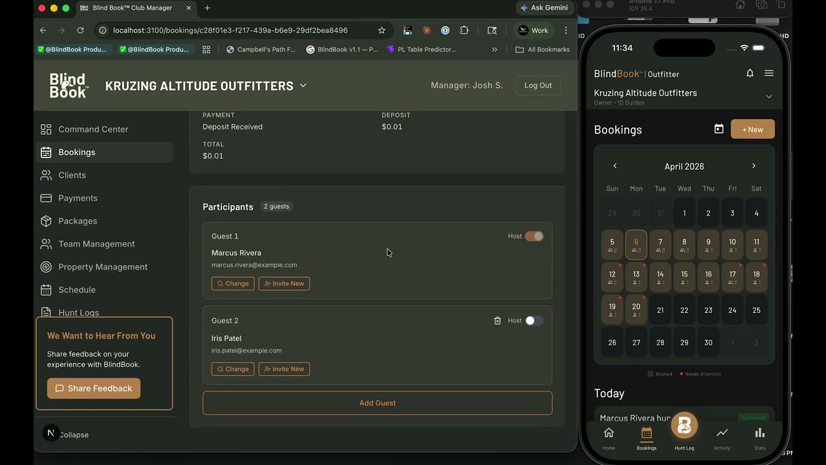Click marcus.rivera@example.com email text

tap(254, 265)
